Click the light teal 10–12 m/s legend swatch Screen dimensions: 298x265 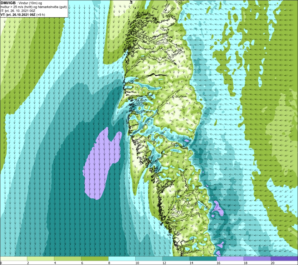[149, 258]
